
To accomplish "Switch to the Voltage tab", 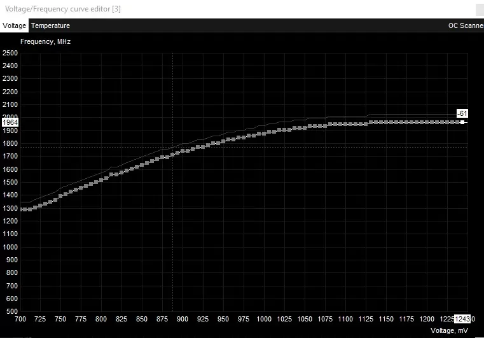I will (x=14, y=26).
